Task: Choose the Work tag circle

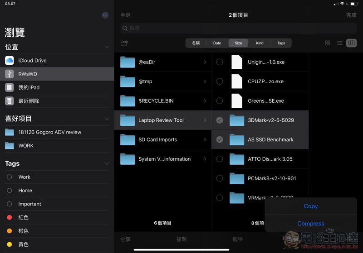Action: pos(9,177)
